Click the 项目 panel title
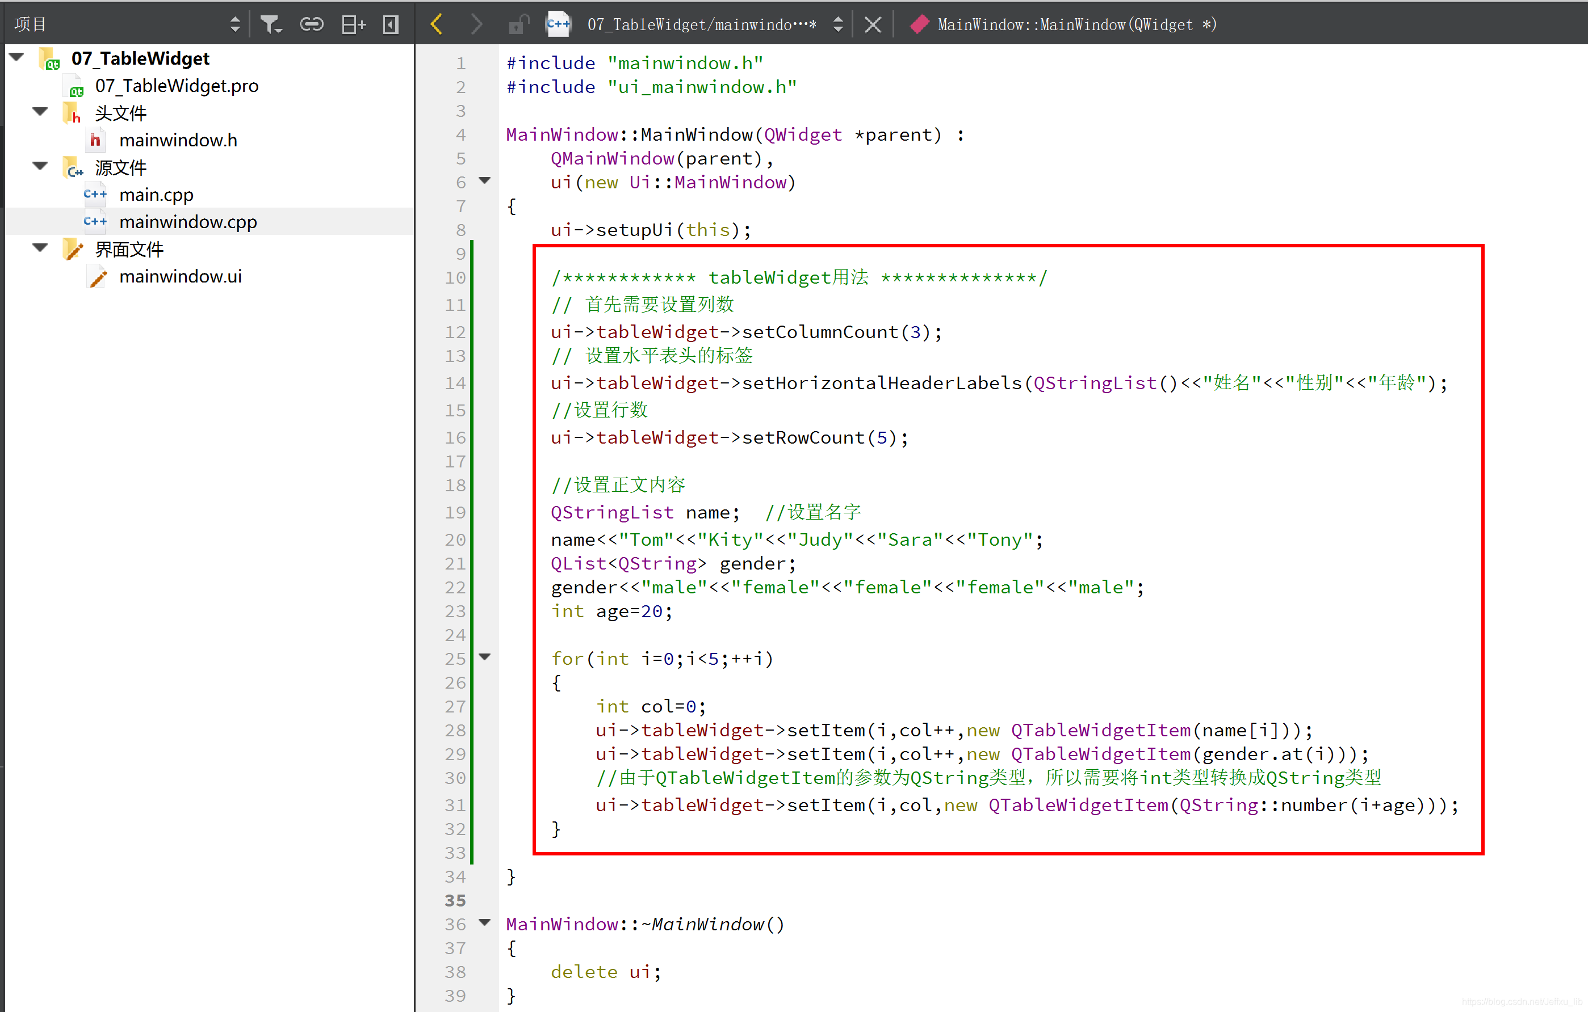Image resolution: width=1588 pixels, height=1012 pixels. pos(30,24)
